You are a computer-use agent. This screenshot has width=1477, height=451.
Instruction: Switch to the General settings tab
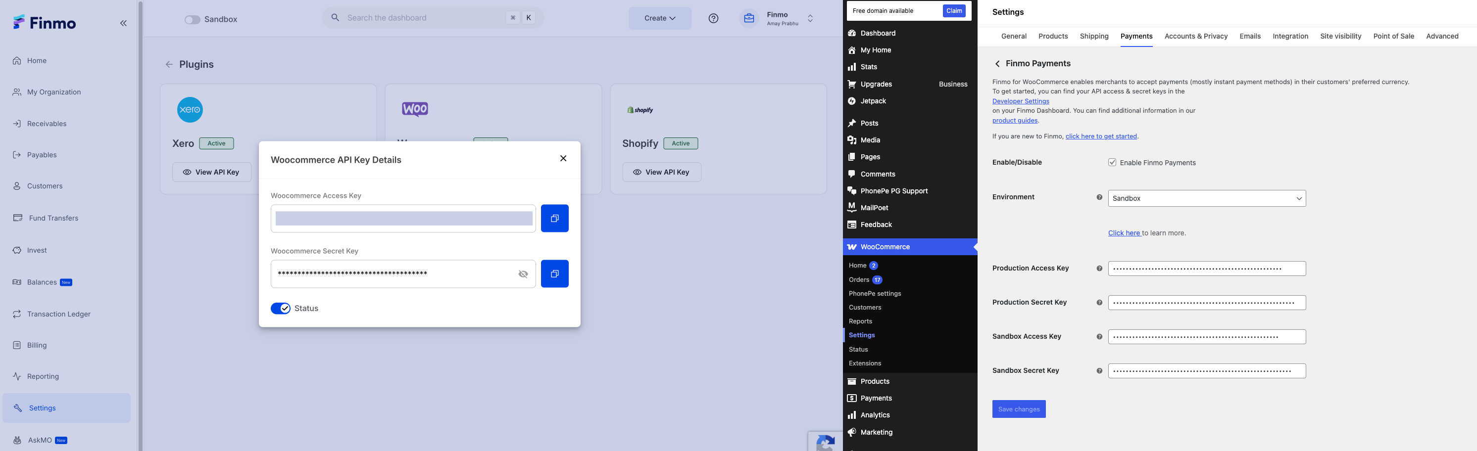point(1014,36)
